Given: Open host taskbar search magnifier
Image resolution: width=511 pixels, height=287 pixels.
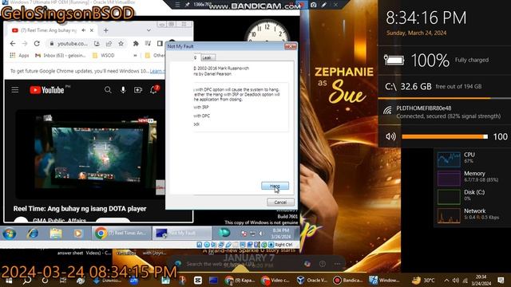Looking at the screenshot, I should (x=27, y=280).
